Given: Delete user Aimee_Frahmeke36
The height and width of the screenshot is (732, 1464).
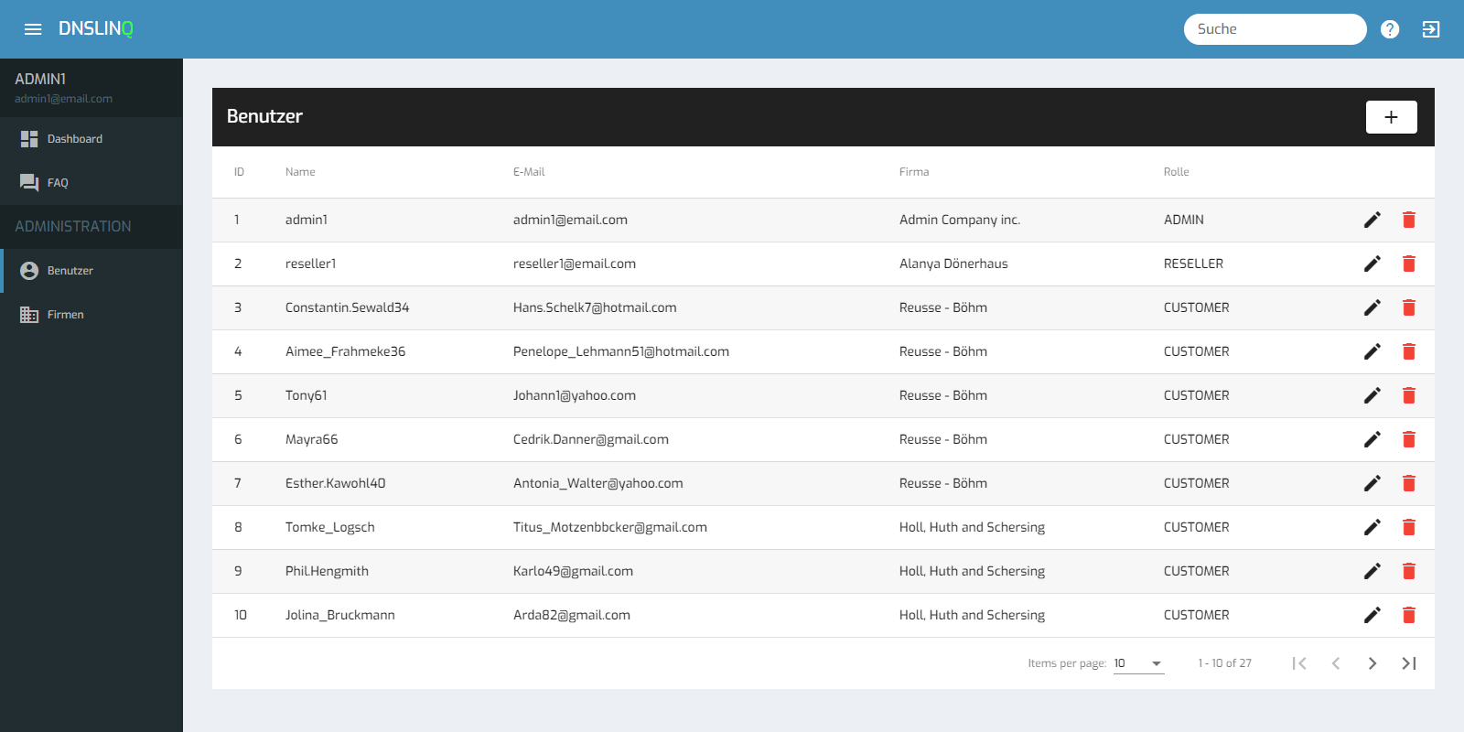Looking at the screenshot, I should click(x=1409, y=351).
